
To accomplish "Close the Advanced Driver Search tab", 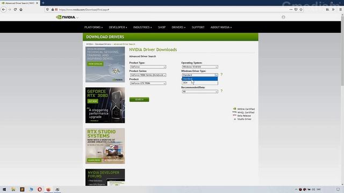I will click(x=37, y=3).
